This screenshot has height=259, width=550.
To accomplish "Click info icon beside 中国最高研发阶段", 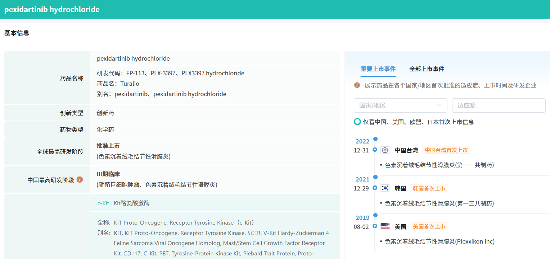I will [x=80, y=179].
